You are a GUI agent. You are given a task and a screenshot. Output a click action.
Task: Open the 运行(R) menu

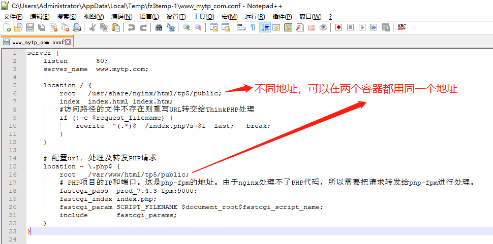(255, 17)
